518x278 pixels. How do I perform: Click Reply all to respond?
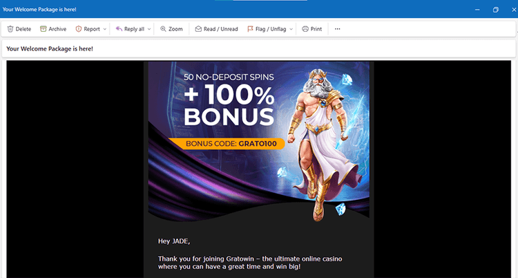130,29
